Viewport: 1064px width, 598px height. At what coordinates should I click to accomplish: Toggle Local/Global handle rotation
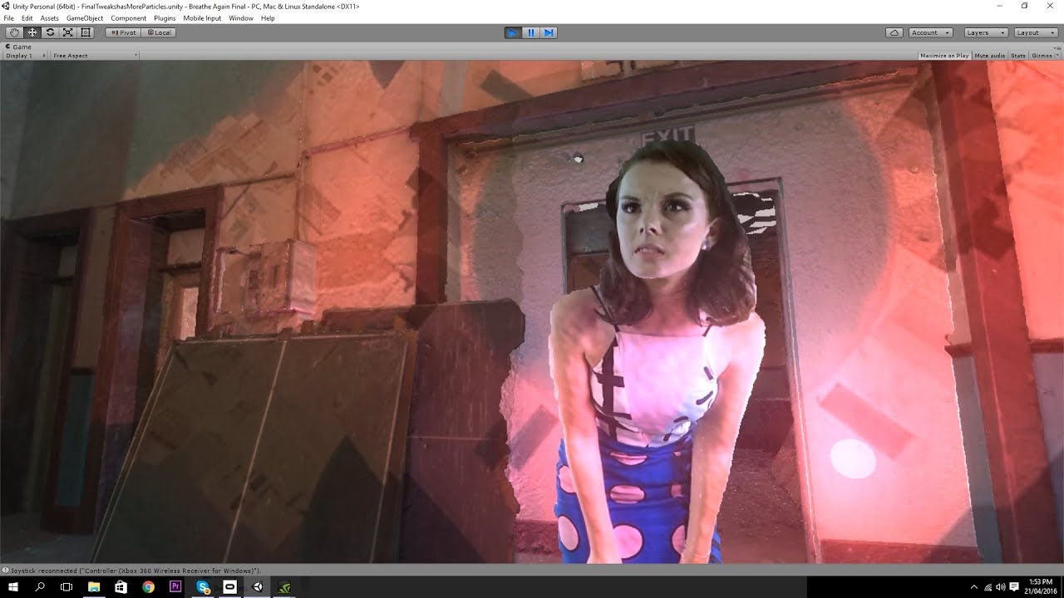(x=158, y=32)
